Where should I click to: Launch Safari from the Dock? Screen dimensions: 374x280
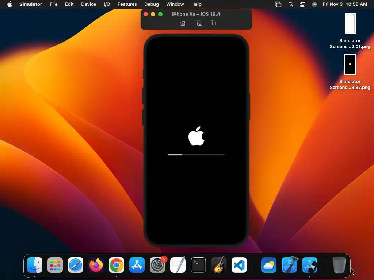[76, 265]
